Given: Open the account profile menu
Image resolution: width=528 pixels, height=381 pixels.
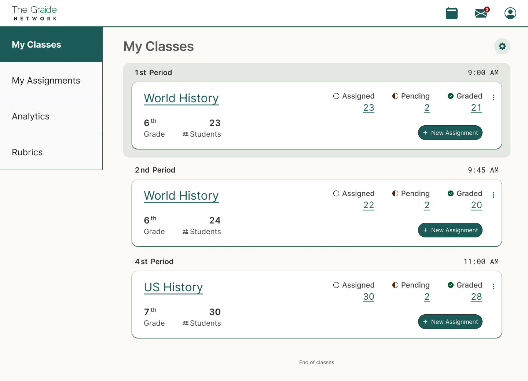Looking at the screenshot, I should pos(510,13).
